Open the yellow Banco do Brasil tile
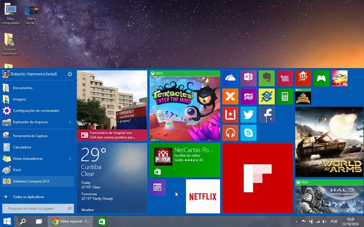 tap(267, 96)
